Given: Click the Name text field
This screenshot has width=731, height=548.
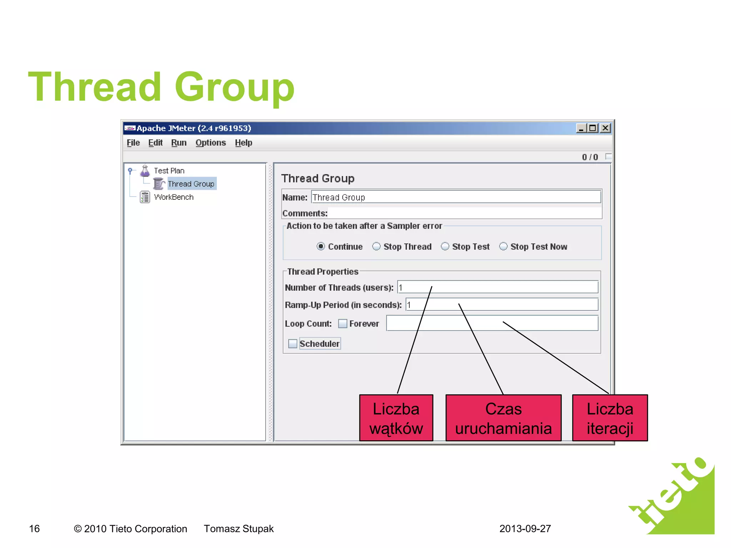Looking at the screenshot, I should pos(456,197).
